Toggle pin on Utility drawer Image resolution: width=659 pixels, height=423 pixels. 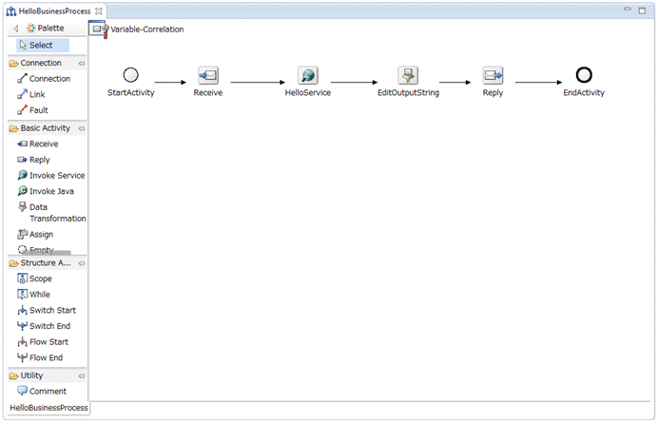pyautogui.click(x=82, y=376)
